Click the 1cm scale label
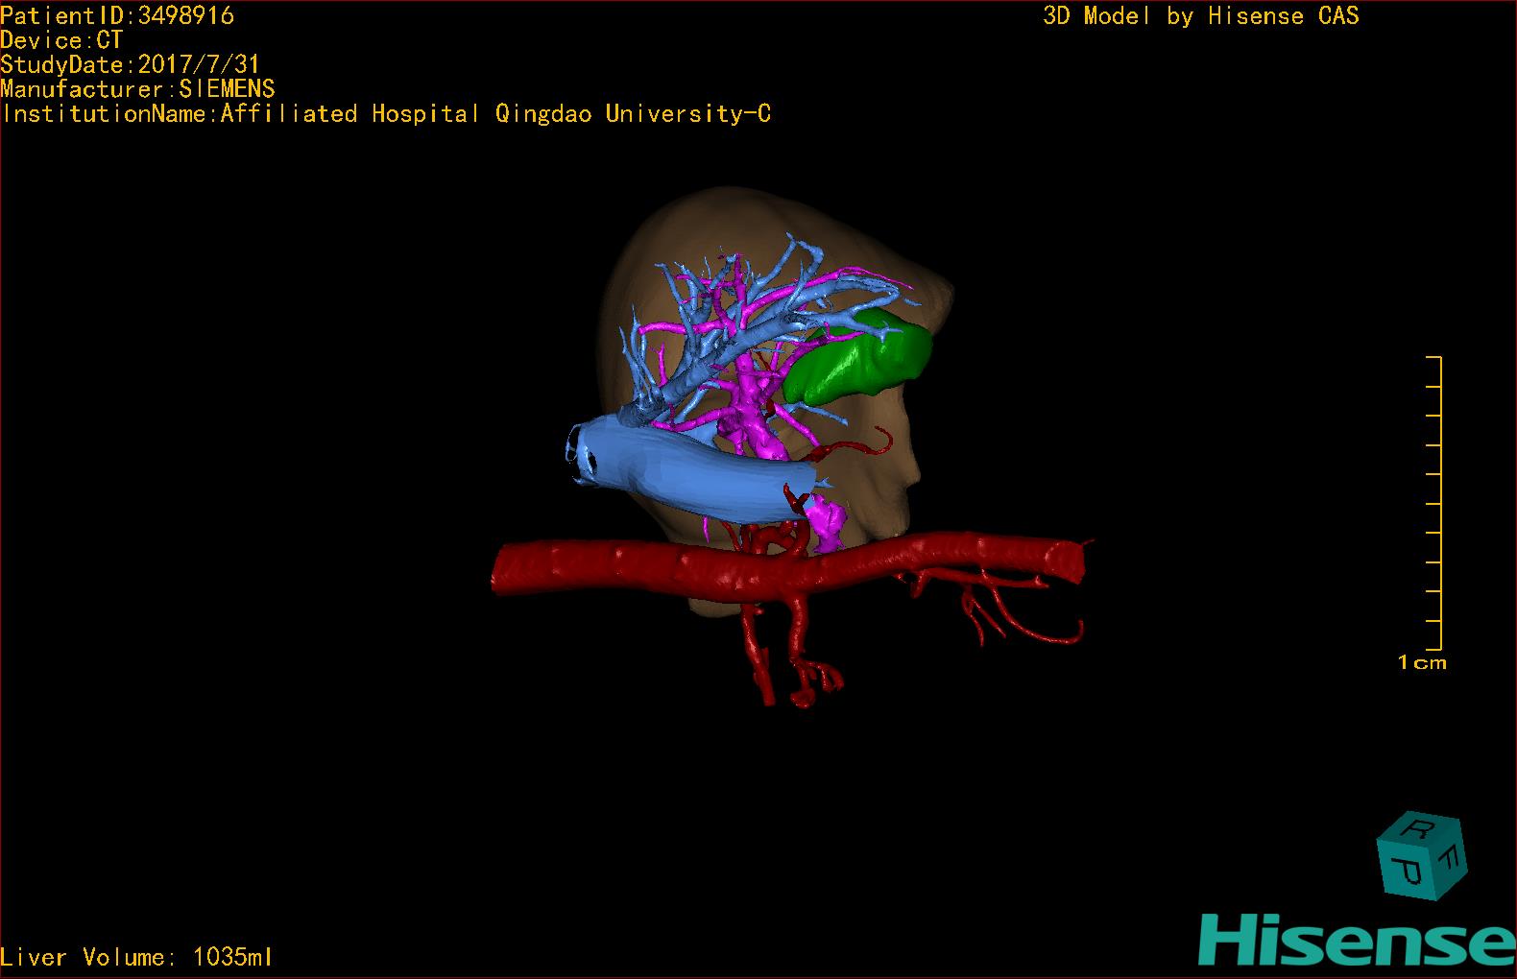The image size is (1517, 979). pos(1422,662)
